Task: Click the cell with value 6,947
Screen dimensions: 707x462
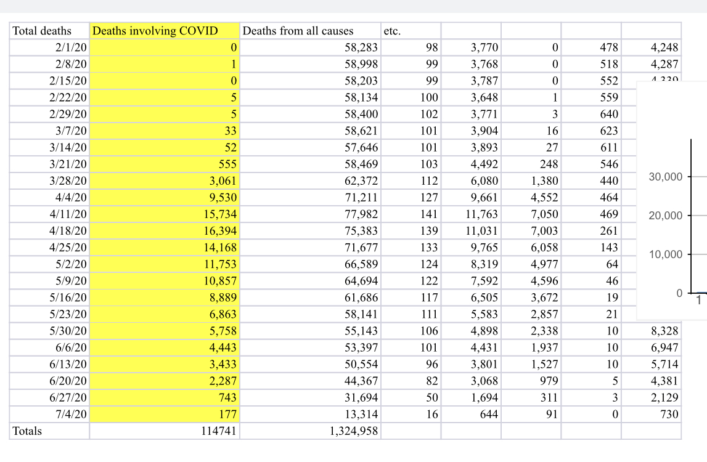Action: (651, 347)
